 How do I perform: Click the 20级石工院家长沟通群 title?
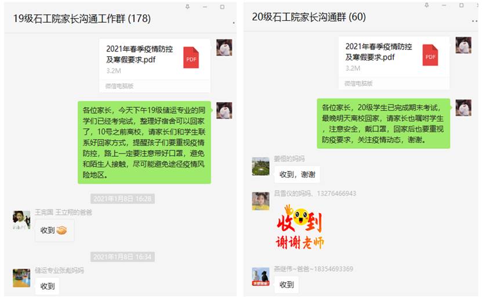point(309,17)
